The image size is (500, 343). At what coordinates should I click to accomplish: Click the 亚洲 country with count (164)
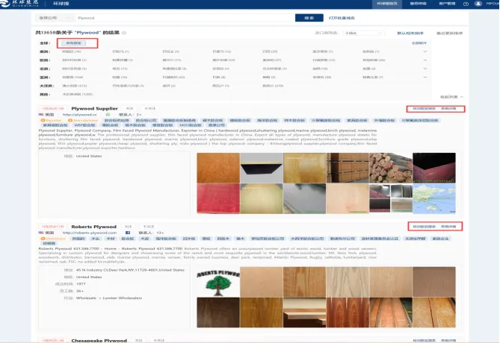pos(72,78)
